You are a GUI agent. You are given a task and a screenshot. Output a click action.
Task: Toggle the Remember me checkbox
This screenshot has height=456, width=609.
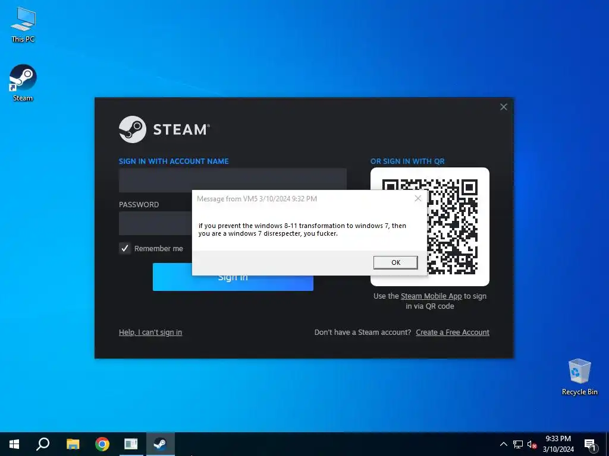coord(125,248)
